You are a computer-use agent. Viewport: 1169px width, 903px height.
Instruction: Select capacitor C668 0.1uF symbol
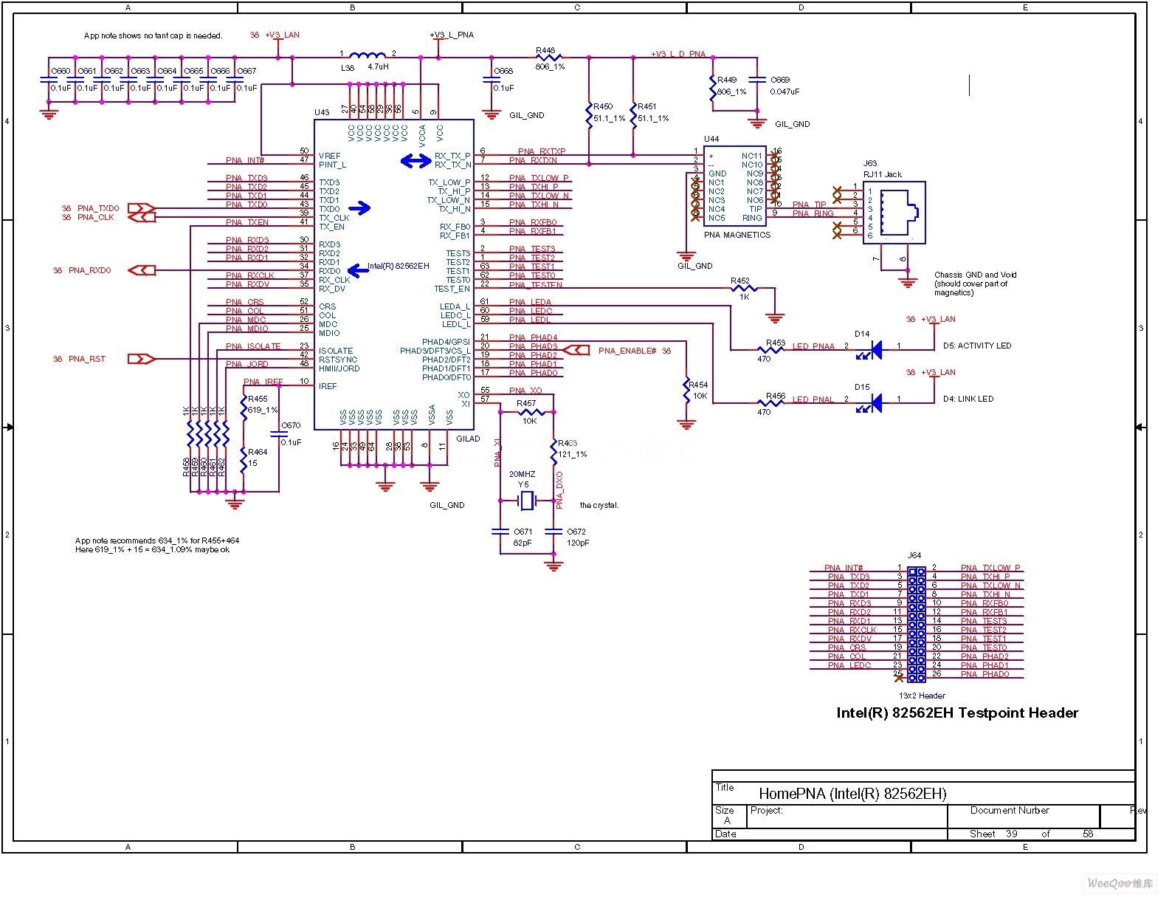tap(492, 78)
